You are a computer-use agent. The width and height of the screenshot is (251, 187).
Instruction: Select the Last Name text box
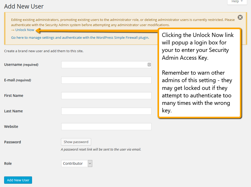click(x=106, y=111)
